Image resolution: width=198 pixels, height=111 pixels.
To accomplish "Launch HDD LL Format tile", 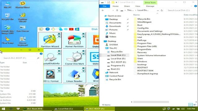I will click(52, 75).
